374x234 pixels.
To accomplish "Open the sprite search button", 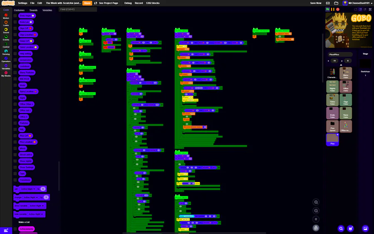I will (341, 229).
